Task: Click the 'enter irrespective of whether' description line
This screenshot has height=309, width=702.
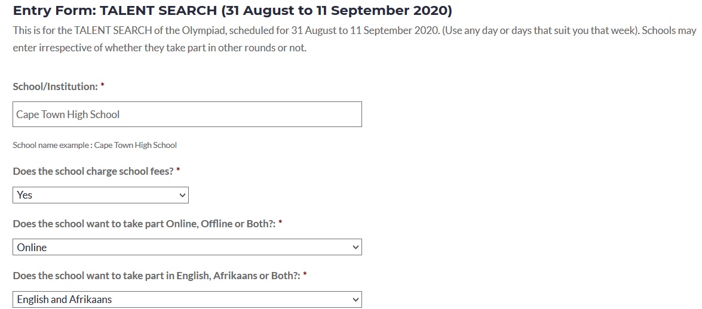Action: pos(159,48)
